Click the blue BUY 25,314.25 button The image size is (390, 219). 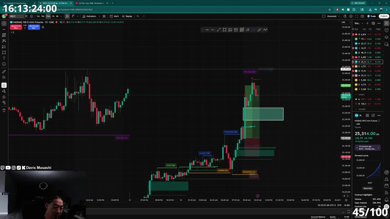(34, 27)
